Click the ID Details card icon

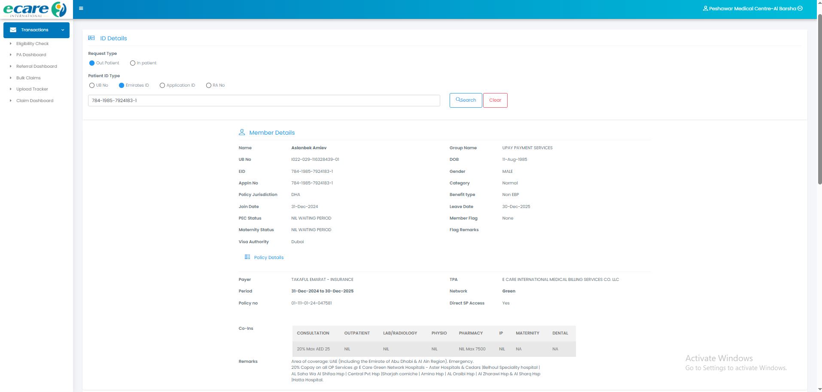pos(91,38)
